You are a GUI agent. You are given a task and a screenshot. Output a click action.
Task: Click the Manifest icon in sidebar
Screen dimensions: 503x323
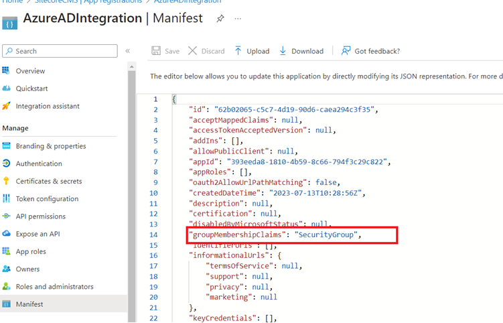[x=6, y=304]
